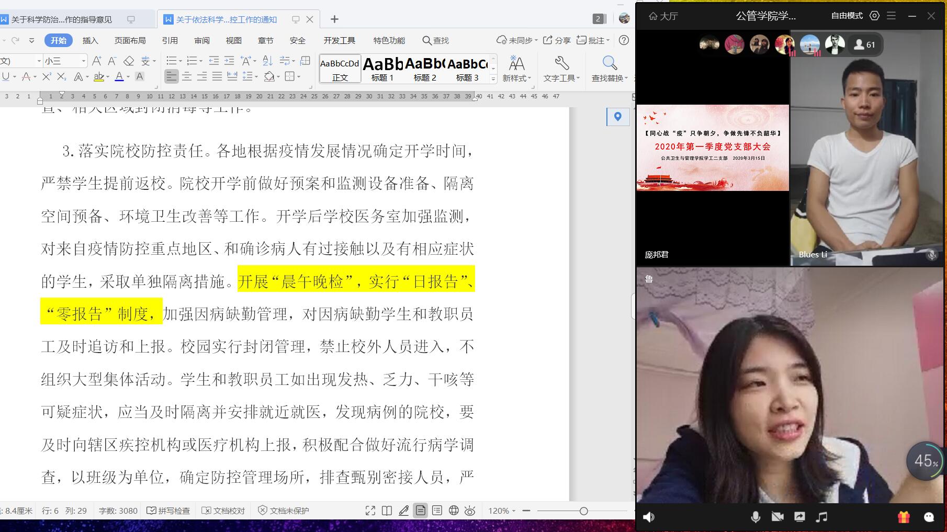Click the zoom slider handle
Viewport: 947px width, 532px height.
[584, 511]
